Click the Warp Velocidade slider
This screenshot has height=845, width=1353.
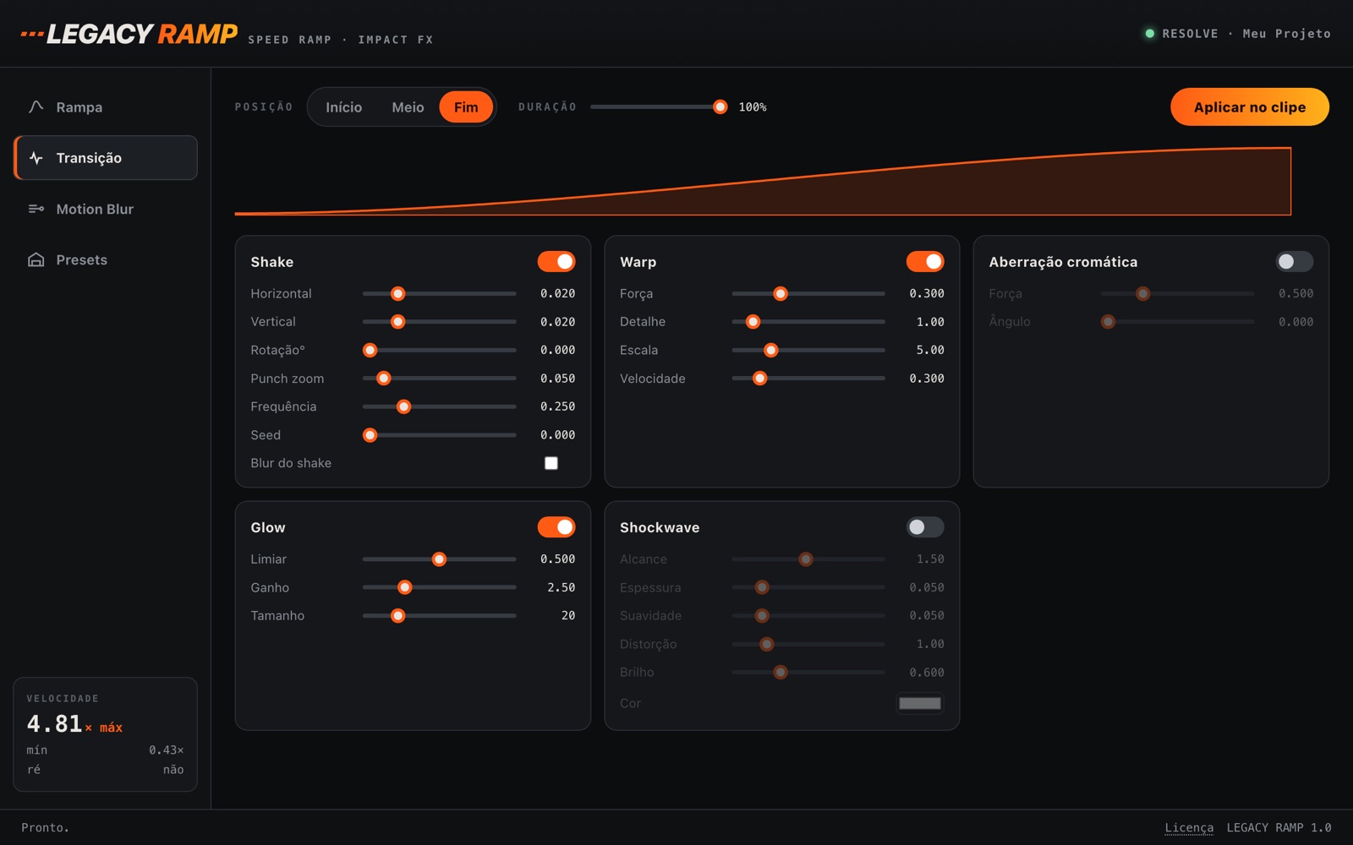pyautogui.click(x=808, y=379)
